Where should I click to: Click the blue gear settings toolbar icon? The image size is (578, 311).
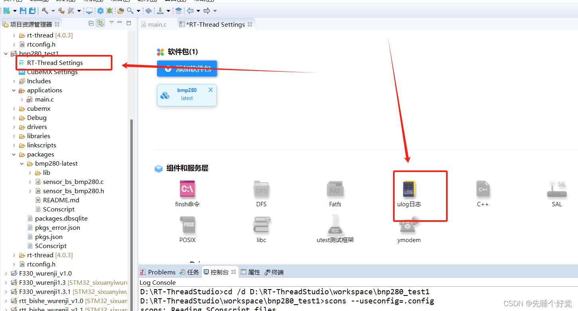click(x=100, y=11)
